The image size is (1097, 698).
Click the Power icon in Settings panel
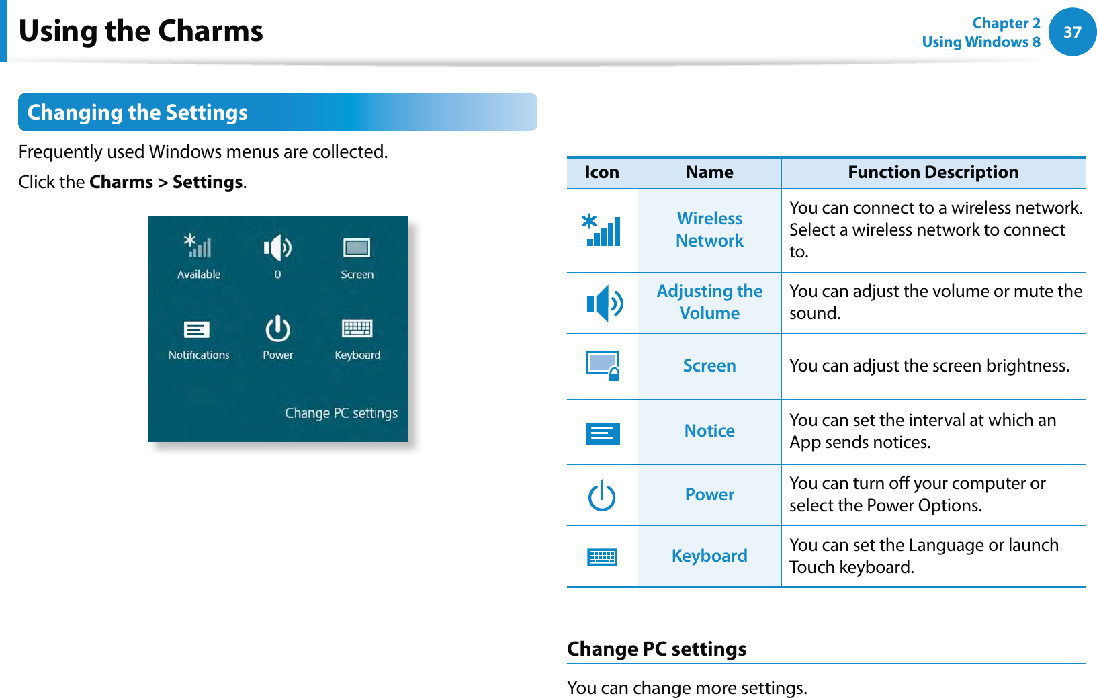277,329
